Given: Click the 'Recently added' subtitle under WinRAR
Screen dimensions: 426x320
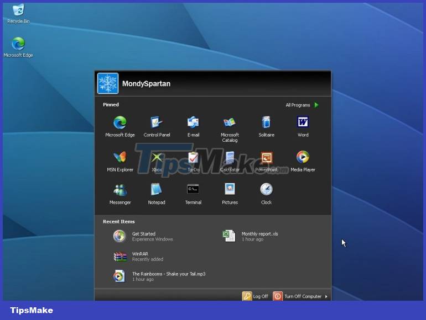Looking at the screenshot, I should [x=148, y=259].
